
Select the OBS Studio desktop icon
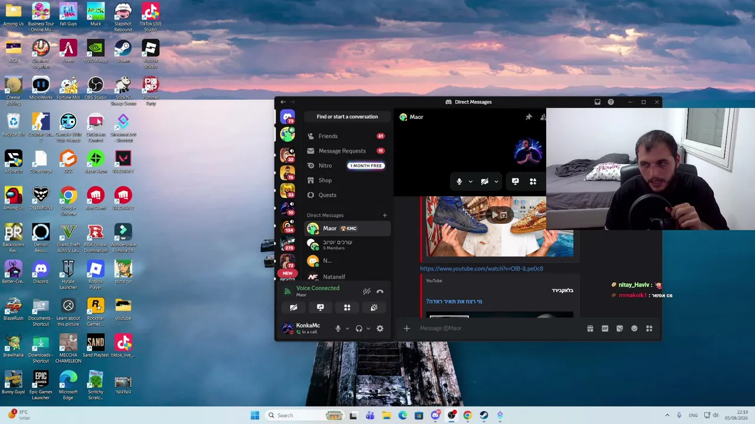96,88
